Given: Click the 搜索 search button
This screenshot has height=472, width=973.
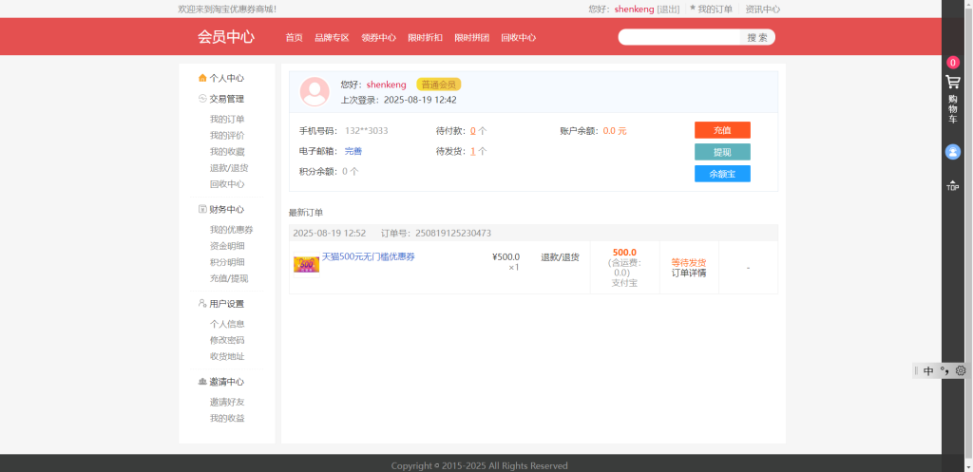Looking at the screenshot, I should point(757,37).
